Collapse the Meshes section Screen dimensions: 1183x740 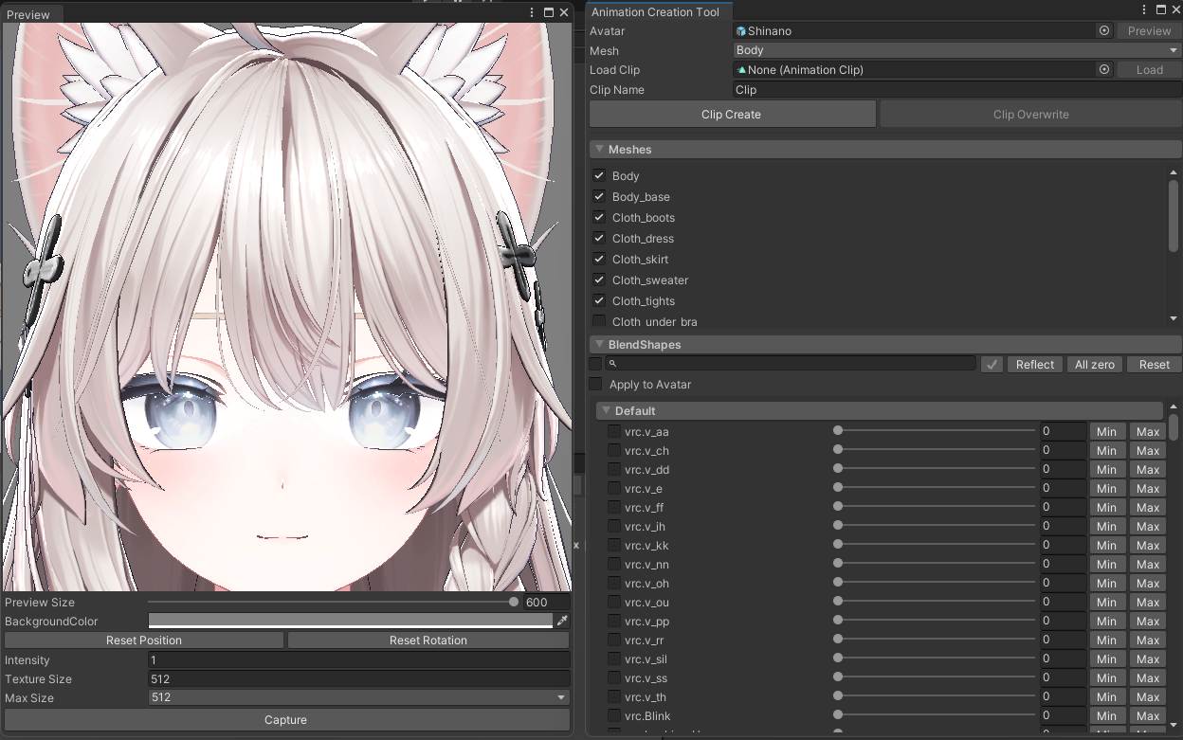point(599,149)
